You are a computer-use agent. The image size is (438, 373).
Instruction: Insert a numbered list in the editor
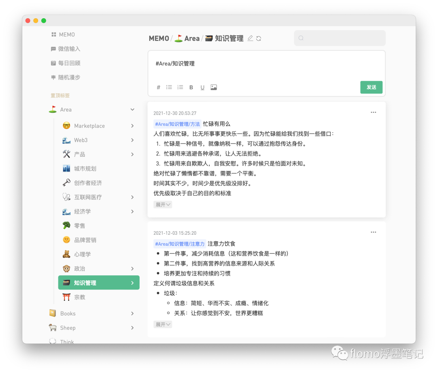pyautogui.click(x=180, y=88)
